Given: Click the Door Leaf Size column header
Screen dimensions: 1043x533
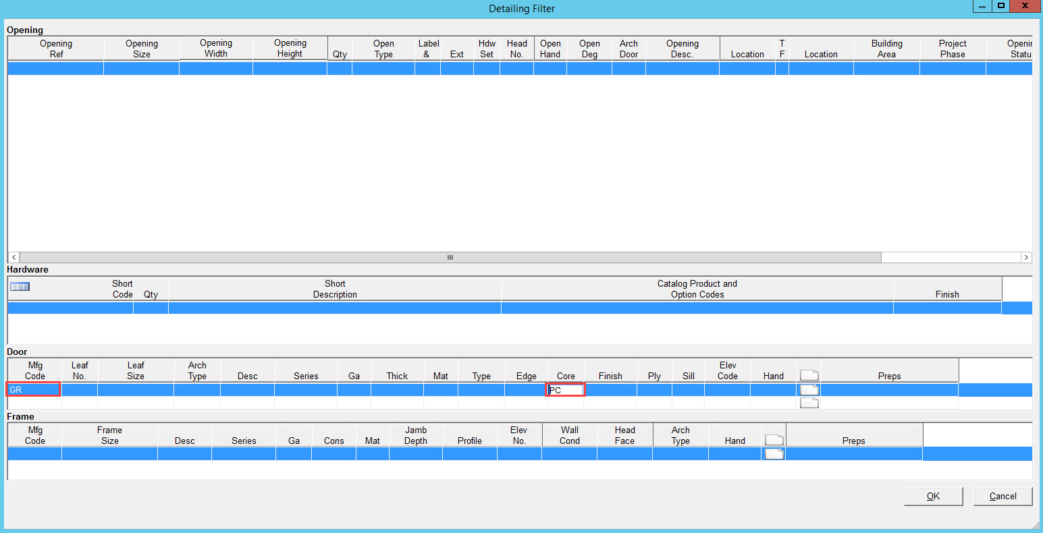Looking at the screenshot, I should 136,370.
